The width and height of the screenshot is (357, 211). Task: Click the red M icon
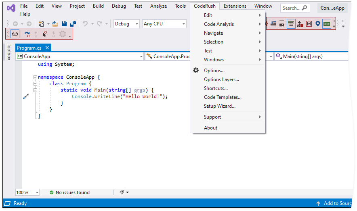click(x=309, y=24)
